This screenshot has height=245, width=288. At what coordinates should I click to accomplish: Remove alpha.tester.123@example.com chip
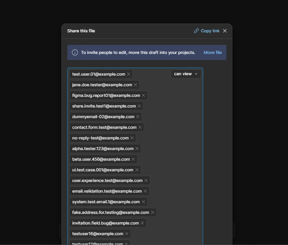point(137,149)
